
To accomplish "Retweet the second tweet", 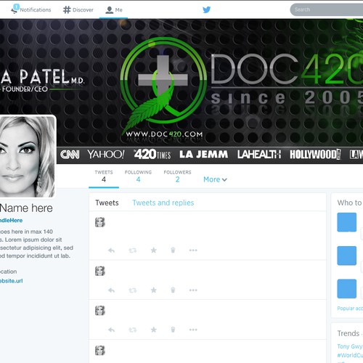I will [x=133, y=290].
